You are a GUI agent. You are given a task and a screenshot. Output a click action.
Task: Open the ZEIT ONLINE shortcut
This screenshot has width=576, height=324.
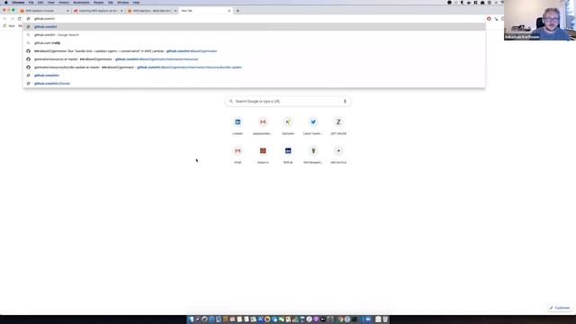[338, 122]
